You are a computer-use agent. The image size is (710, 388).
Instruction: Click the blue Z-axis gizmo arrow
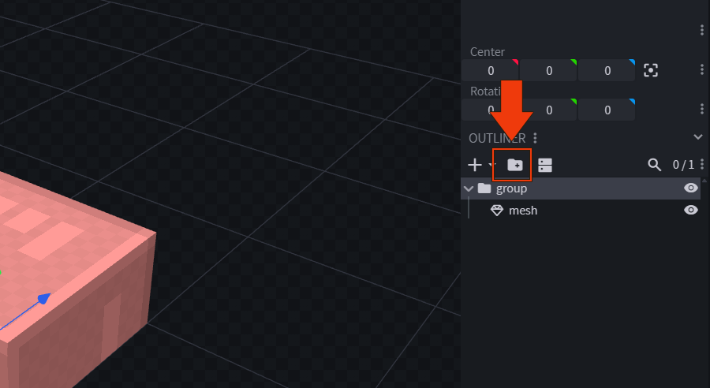pos(44,298)
